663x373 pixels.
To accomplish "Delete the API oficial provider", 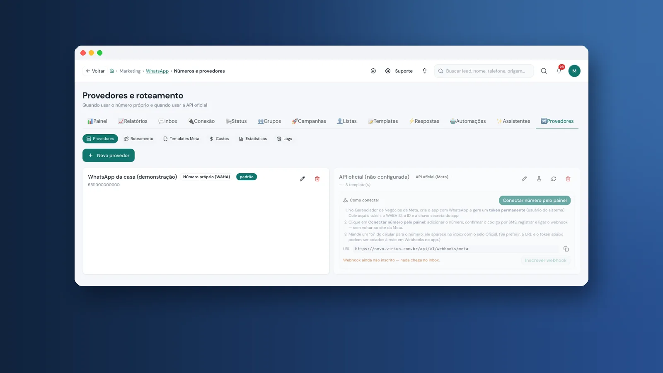I will [x=568, y=179].
